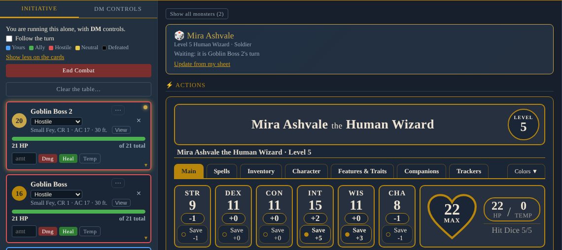Heal Goblin Boss 2
This screenshot has height=250, width=562.
tap(68, 158)
